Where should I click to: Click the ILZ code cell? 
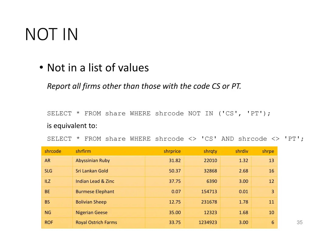[x=57, y=181]
